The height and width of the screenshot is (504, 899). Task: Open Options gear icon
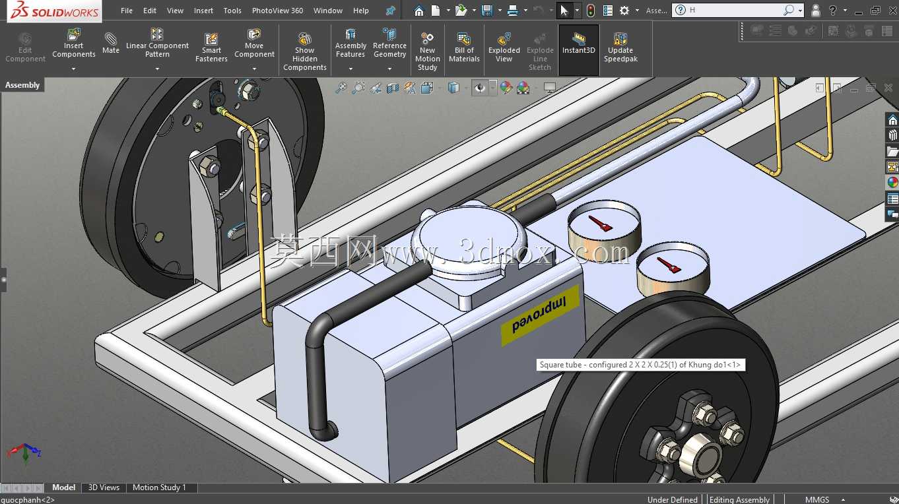(x=624, y=11)
